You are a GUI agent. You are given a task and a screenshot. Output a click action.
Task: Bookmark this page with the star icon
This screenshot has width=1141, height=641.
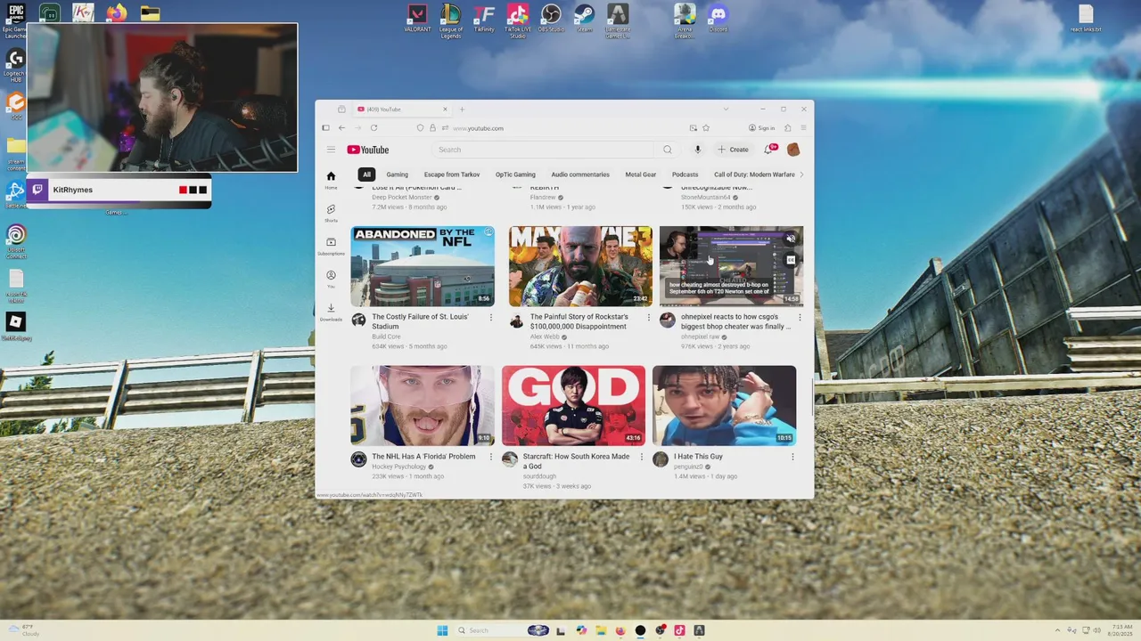[x=705, y=128]
